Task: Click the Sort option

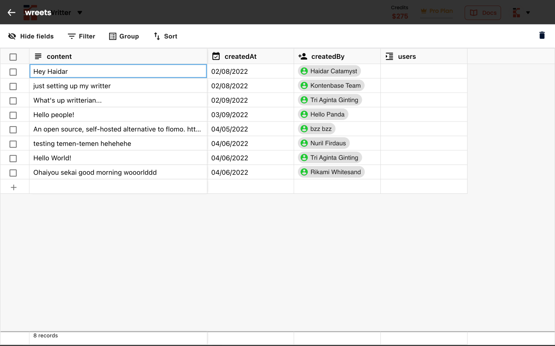Action: (x=165, y=36)
